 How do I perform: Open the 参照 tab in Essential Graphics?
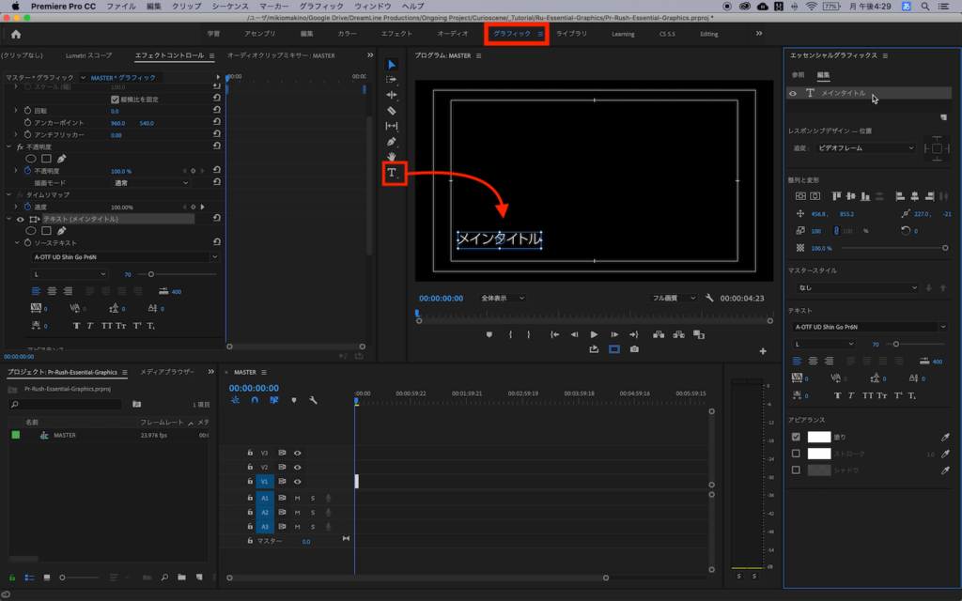coord(798,74)
